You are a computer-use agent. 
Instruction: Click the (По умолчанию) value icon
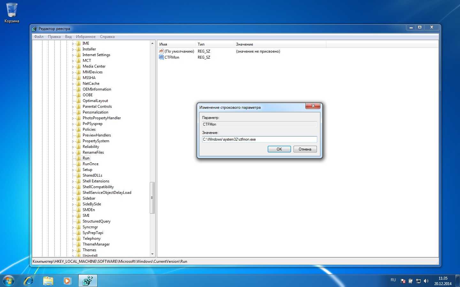pos(161,51)
